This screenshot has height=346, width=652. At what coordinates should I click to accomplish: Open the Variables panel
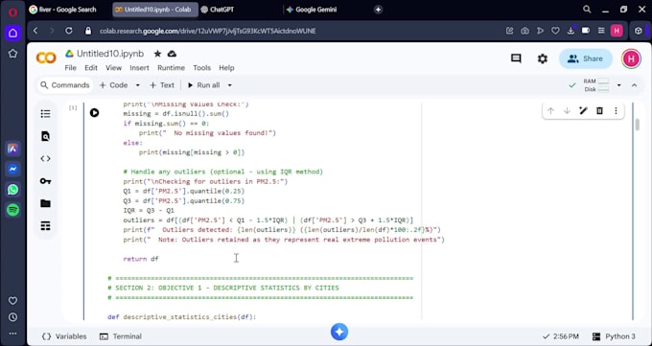coord(64,336)
